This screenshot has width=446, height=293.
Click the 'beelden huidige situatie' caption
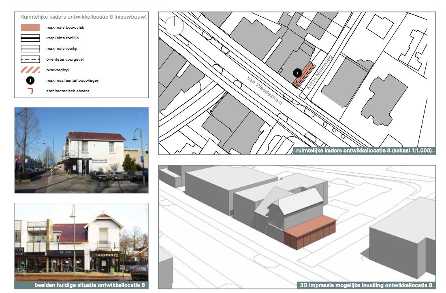[81, 285]
